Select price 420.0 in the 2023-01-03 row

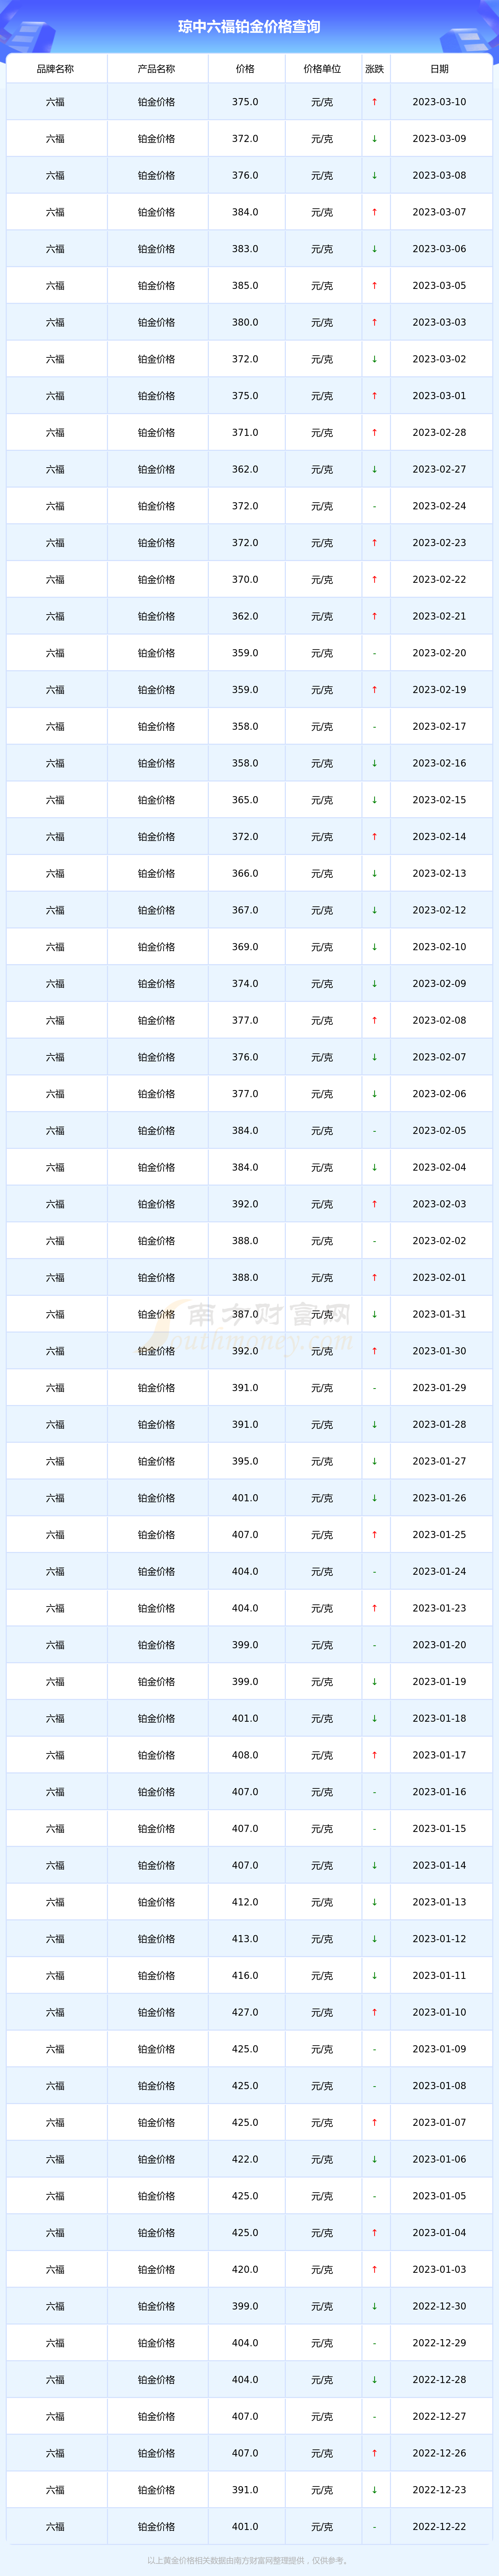[x=245, y=2270]
